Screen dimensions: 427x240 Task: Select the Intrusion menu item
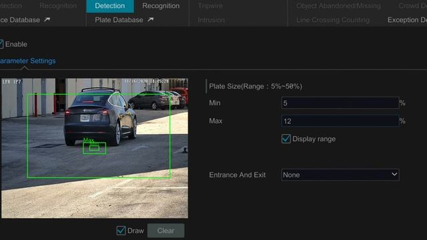tap(211, 20)
